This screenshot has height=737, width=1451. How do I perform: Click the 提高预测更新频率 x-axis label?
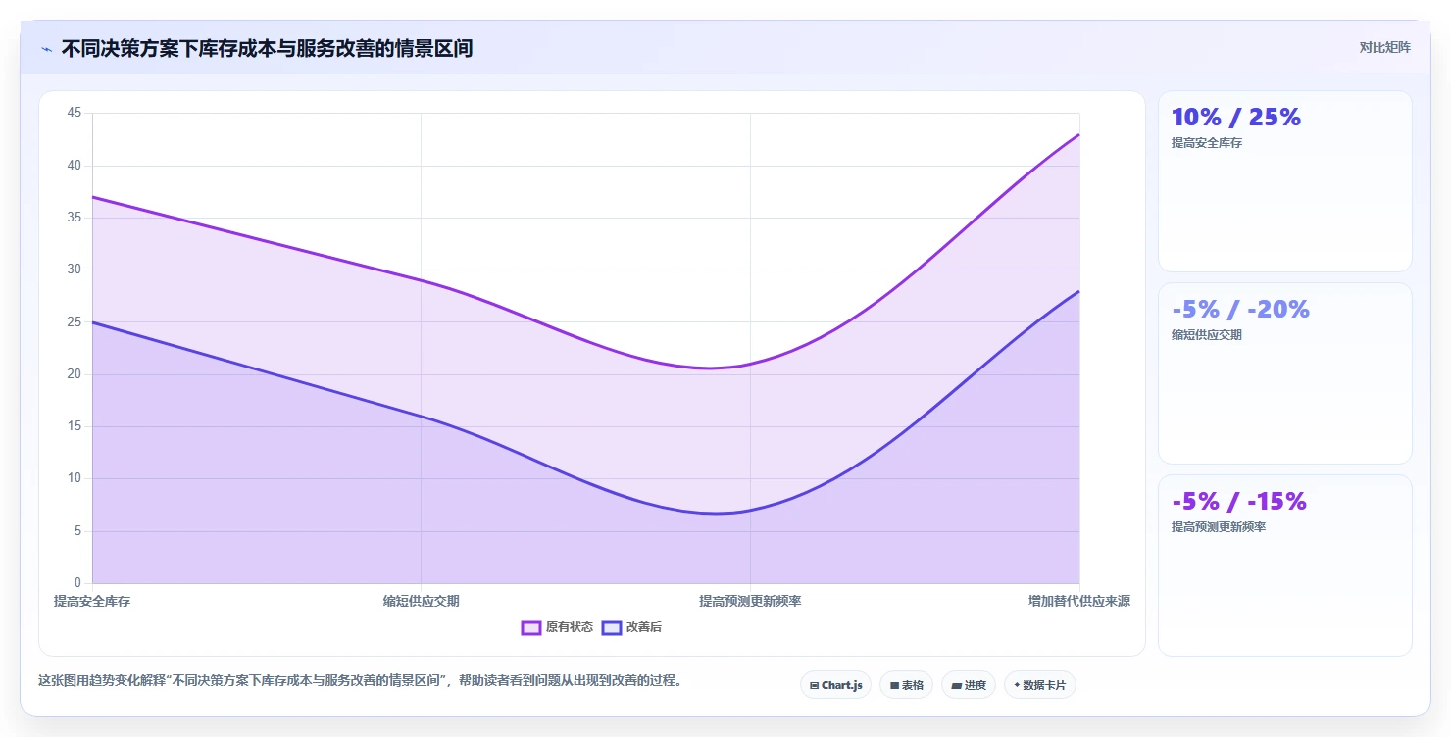pos(750,601)
